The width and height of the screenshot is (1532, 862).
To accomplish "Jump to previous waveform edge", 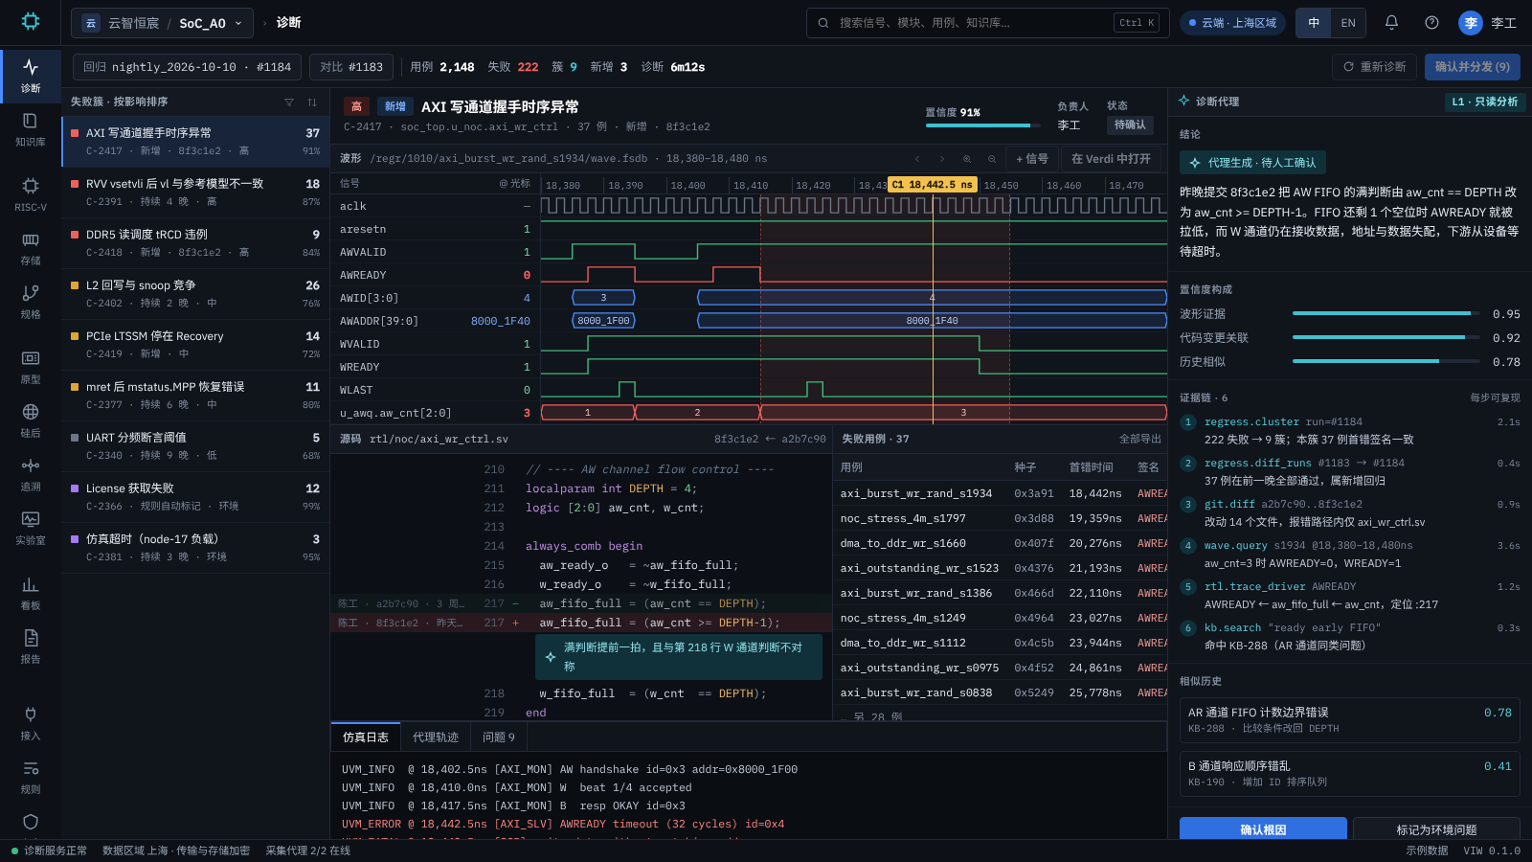I will click(x=917, y=159).
